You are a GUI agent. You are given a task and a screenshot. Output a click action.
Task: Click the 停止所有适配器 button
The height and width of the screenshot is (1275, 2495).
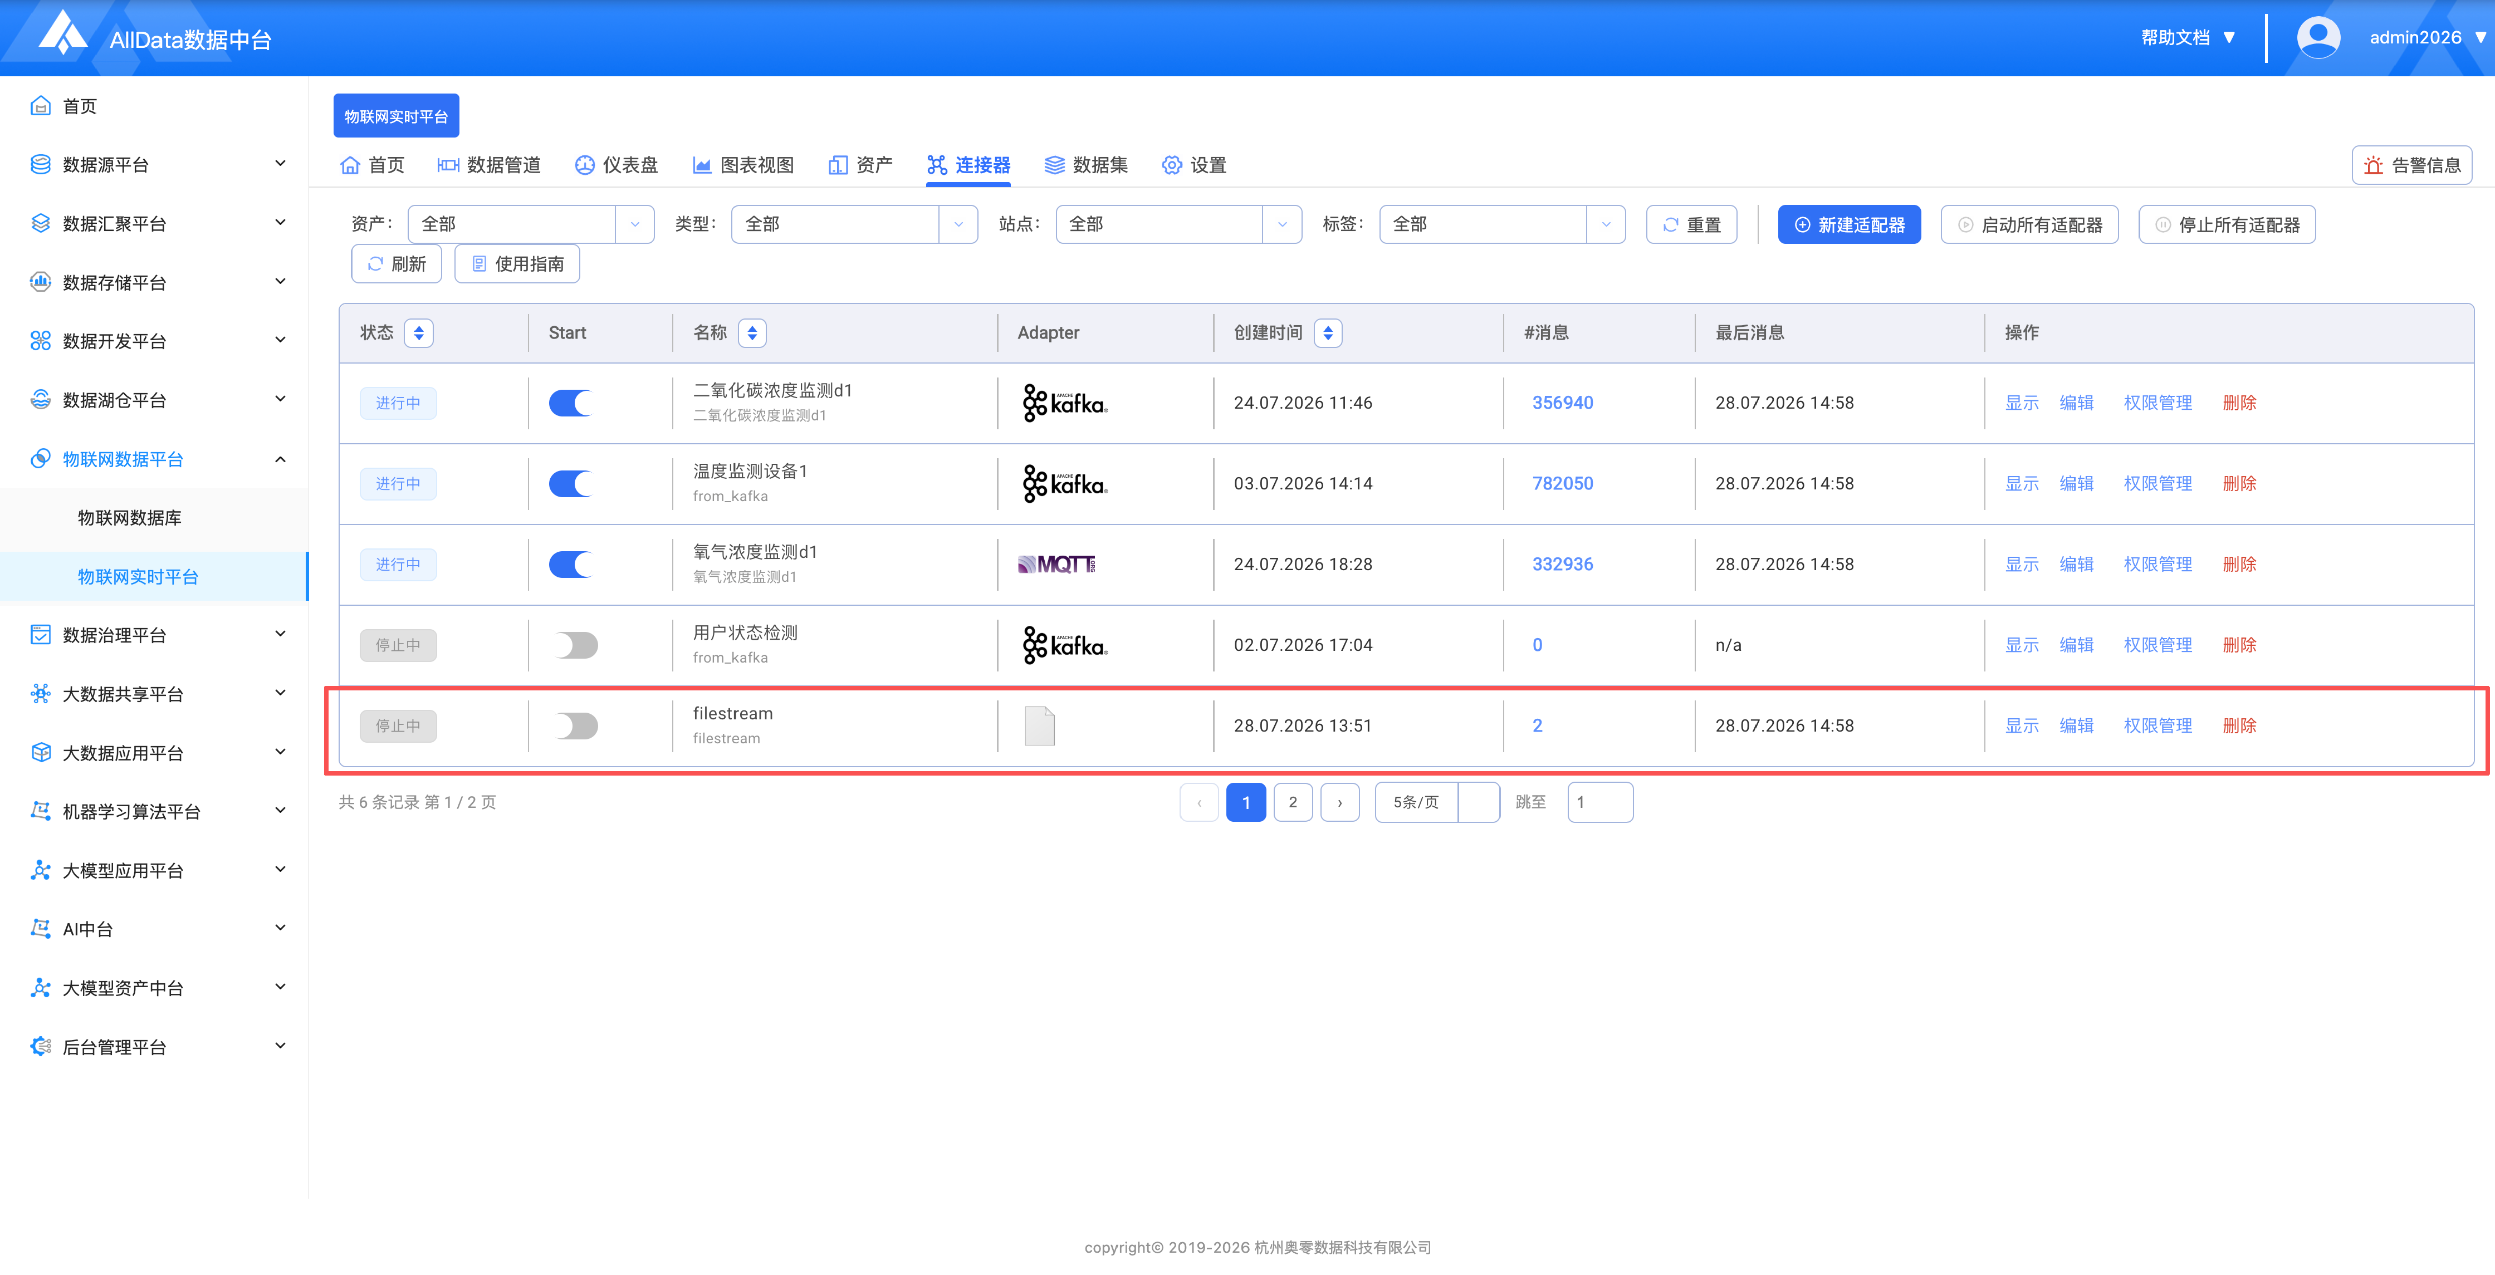point(2227,224)
